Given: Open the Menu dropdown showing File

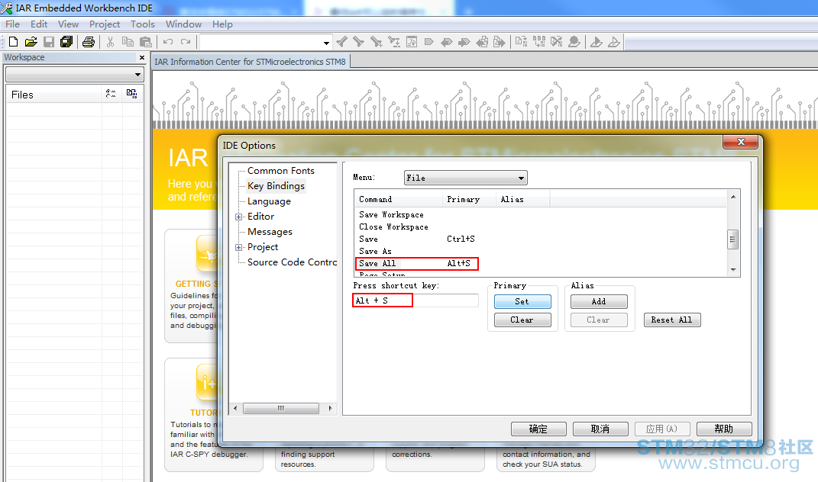Looking at the screenshot, I should point(465,178).
